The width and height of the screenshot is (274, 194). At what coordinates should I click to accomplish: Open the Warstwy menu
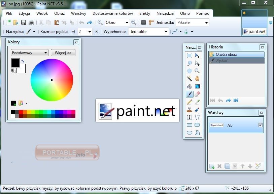click(78, 13)
